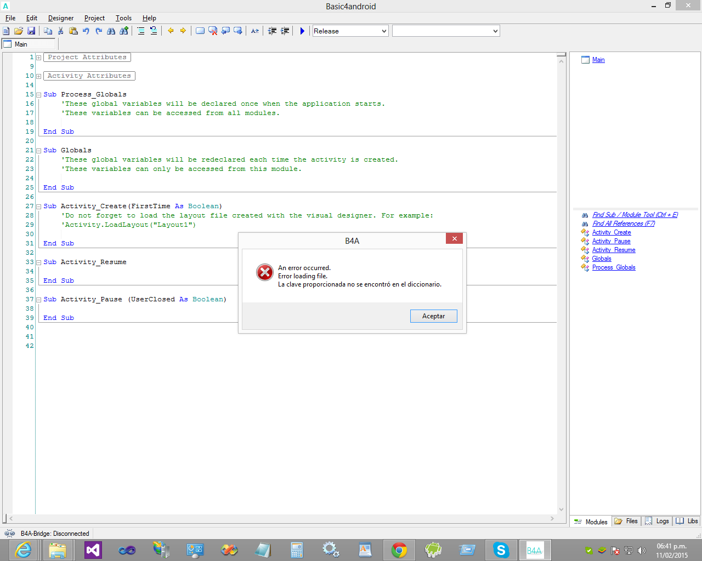Switch to the Libs tab

click(x=687, y=522)
